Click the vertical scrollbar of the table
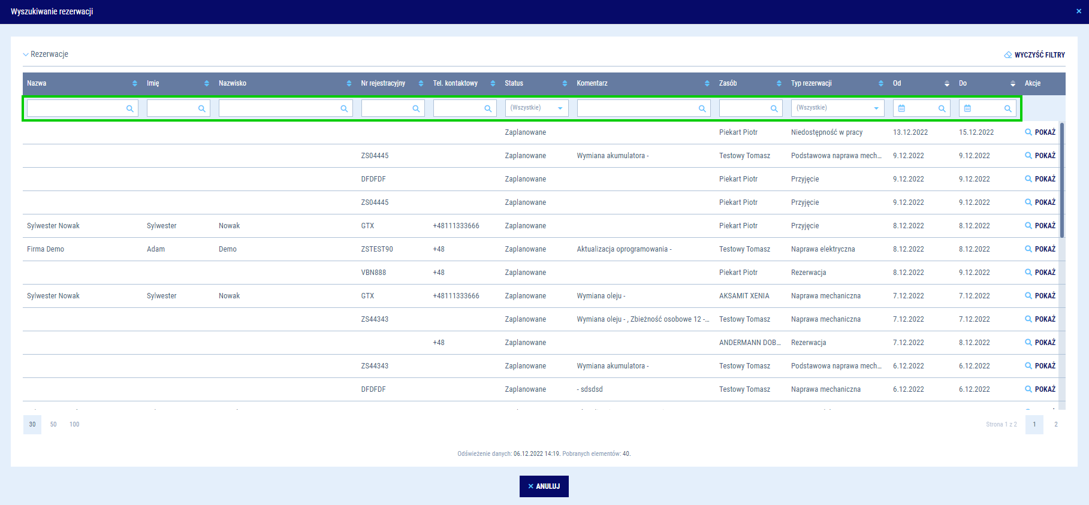Image resolution: width=1089 pixels, height=505 pixels. pyautogui.click(x=1062, y=180)
